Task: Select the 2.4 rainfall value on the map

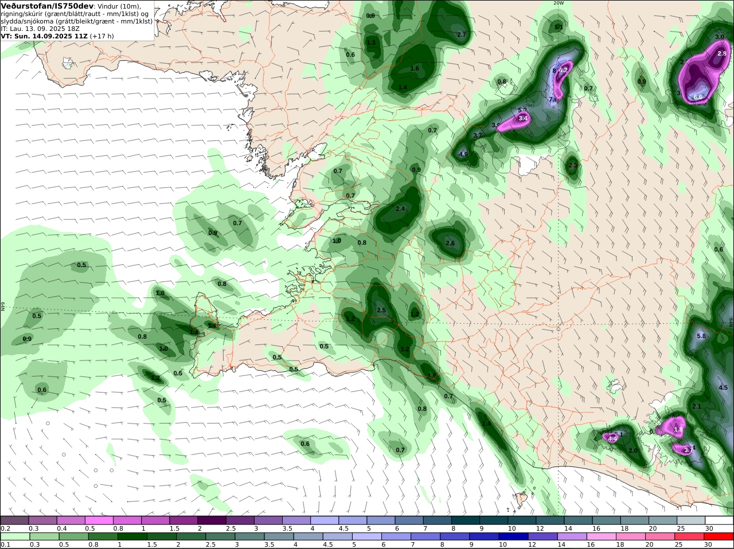Action: (x=400, y=209)
